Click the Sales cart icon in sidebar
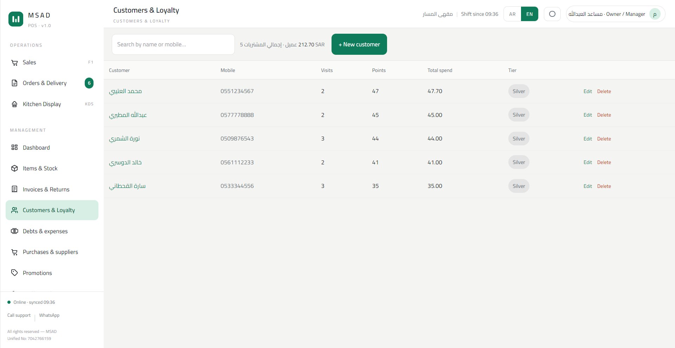675x348 pixels. pyautogui.click(x=14, y=62)
